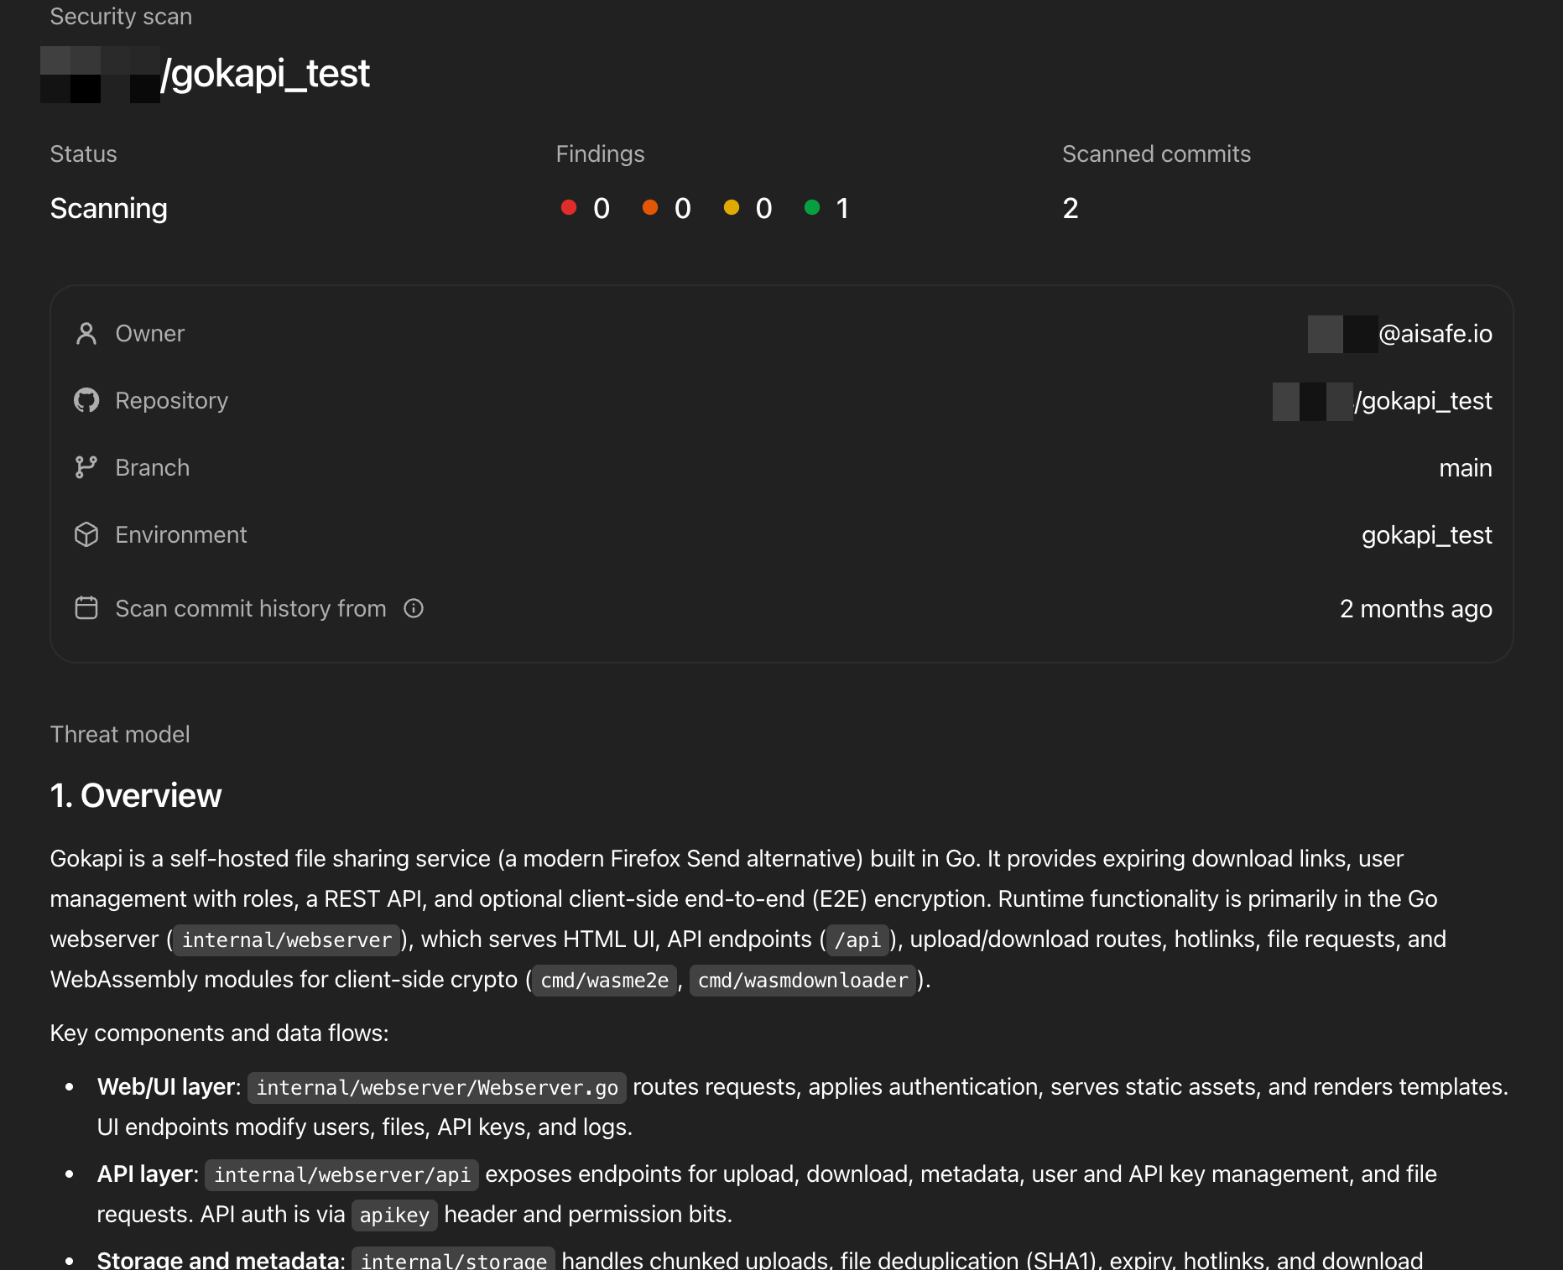1563x1270 pixels.
Task: Click the orange high findings dot
Action: coord(650,207)
